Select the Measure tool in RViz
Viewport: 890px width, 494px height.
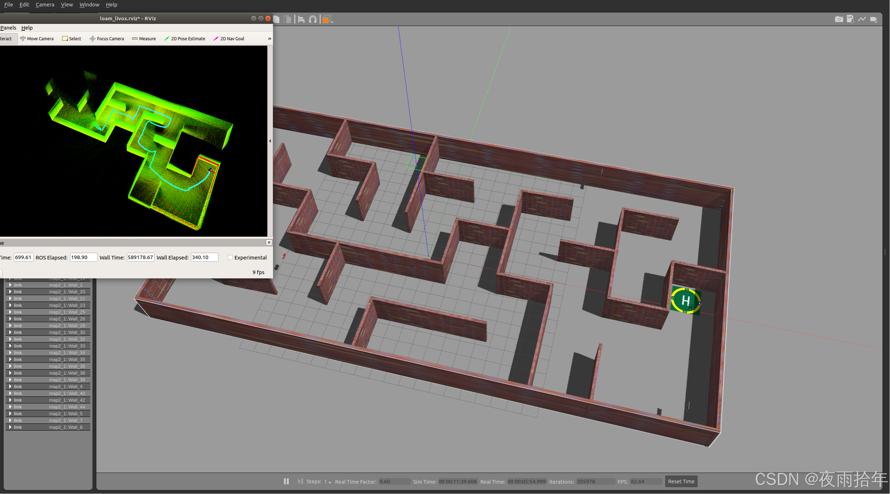point(144,38)
